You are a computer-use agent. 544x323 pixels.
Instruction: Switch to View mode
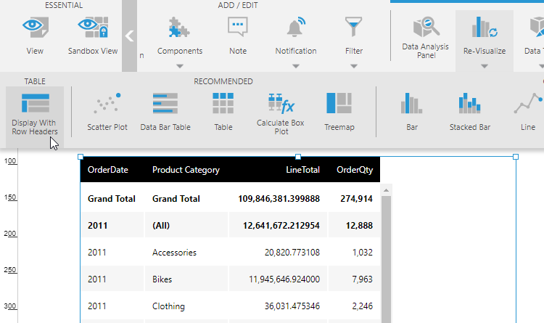tap(35, 36)
